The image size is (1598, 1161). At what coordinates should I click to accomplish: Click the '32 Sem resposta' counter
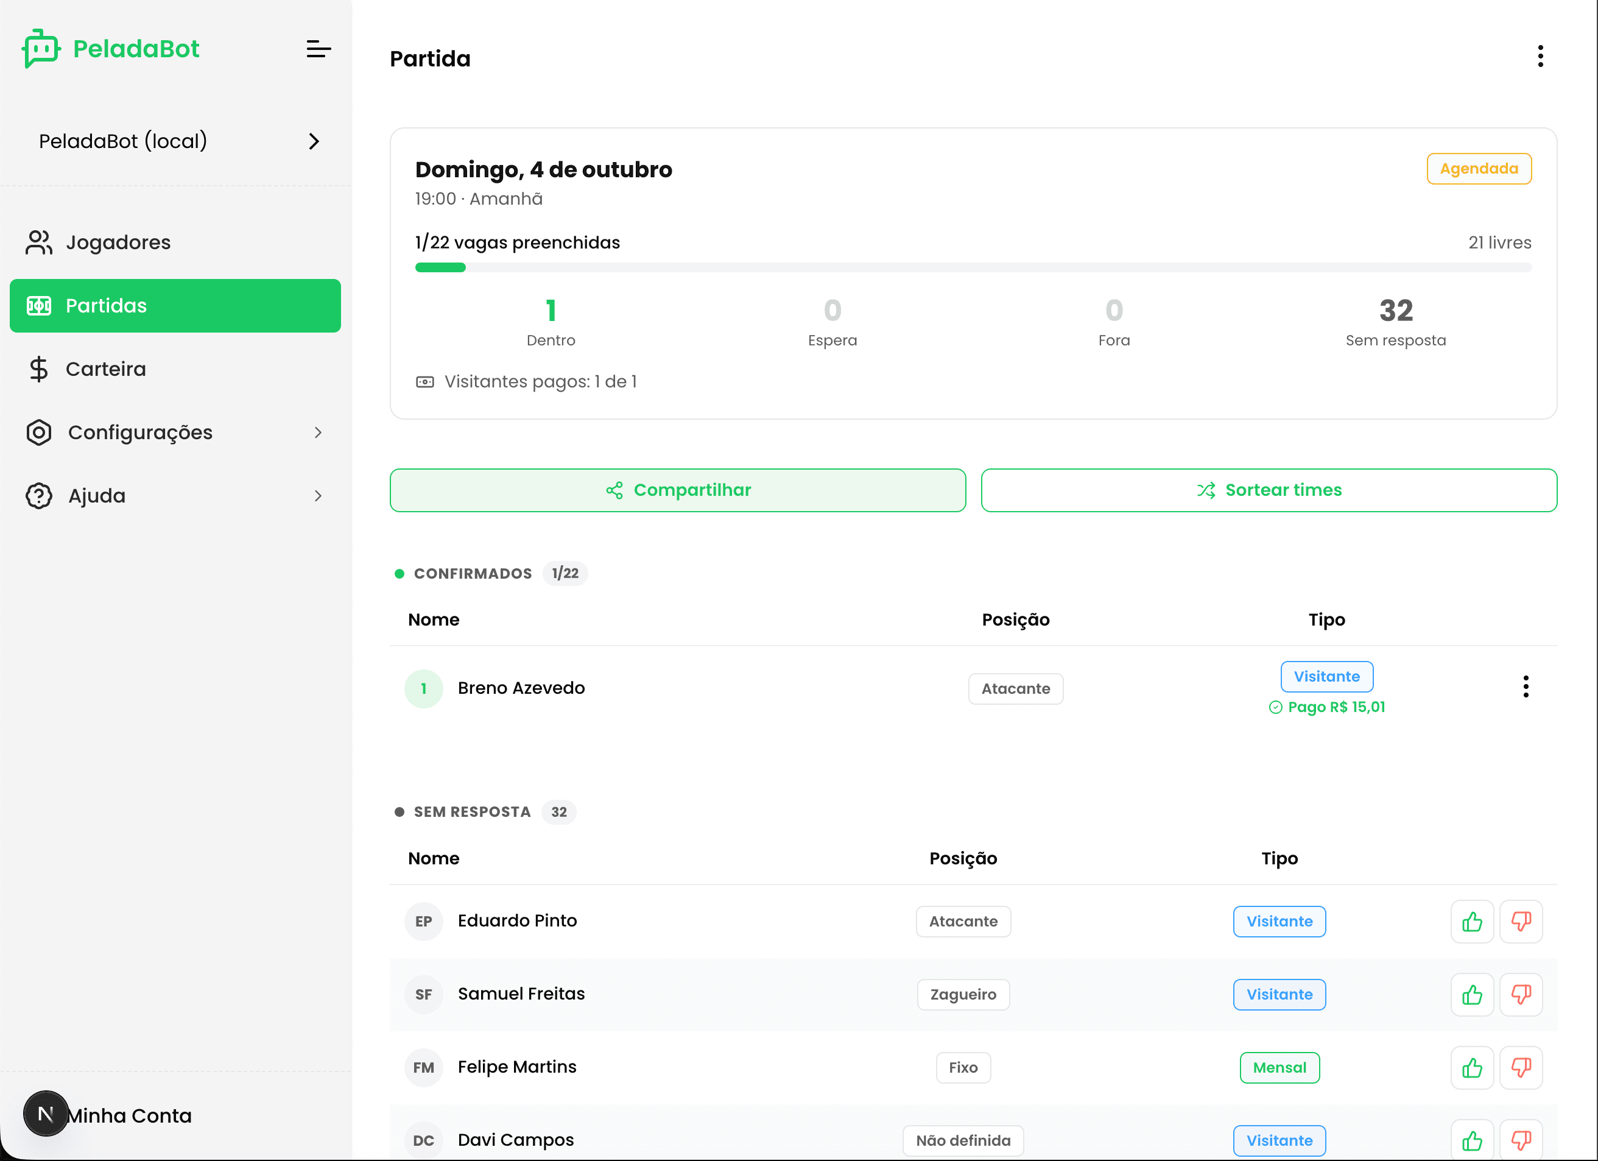point(1396,323)
